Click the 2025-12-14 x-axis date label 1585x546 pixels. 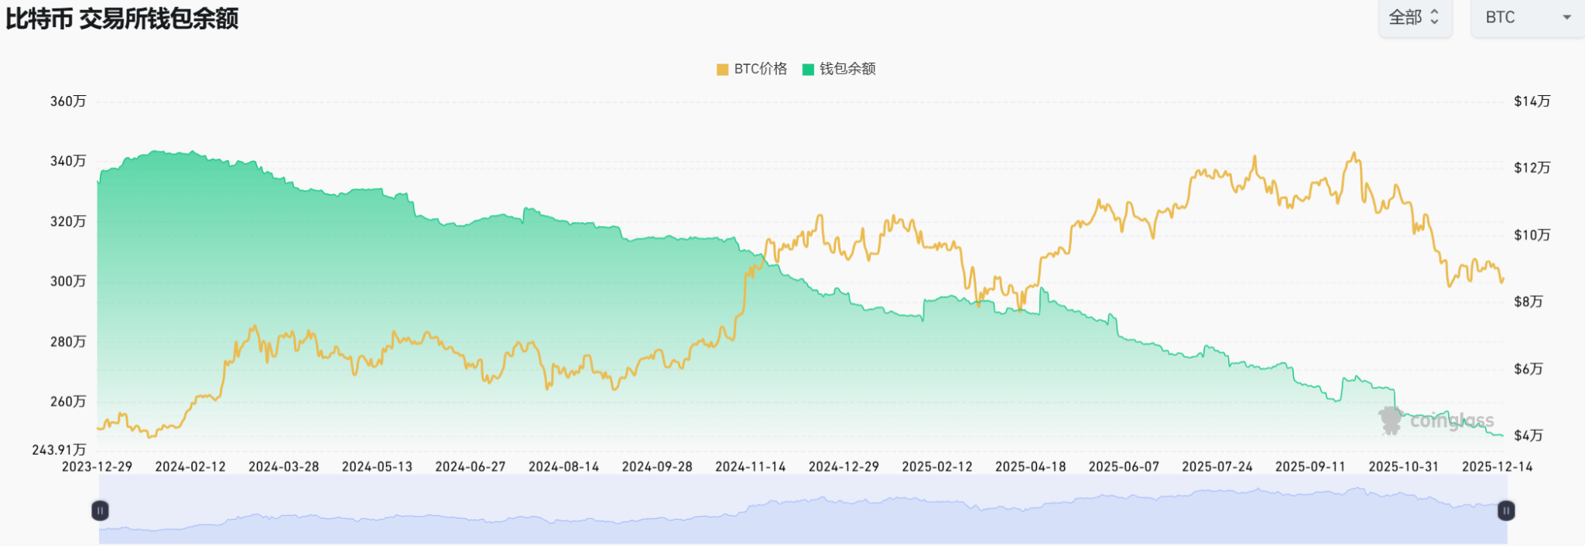[1497, 466]
